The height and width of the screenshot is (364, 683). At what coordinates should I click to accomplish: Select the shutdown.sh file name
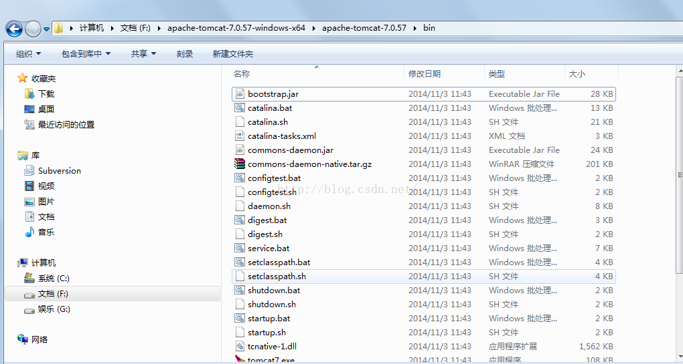coord(272,304)
